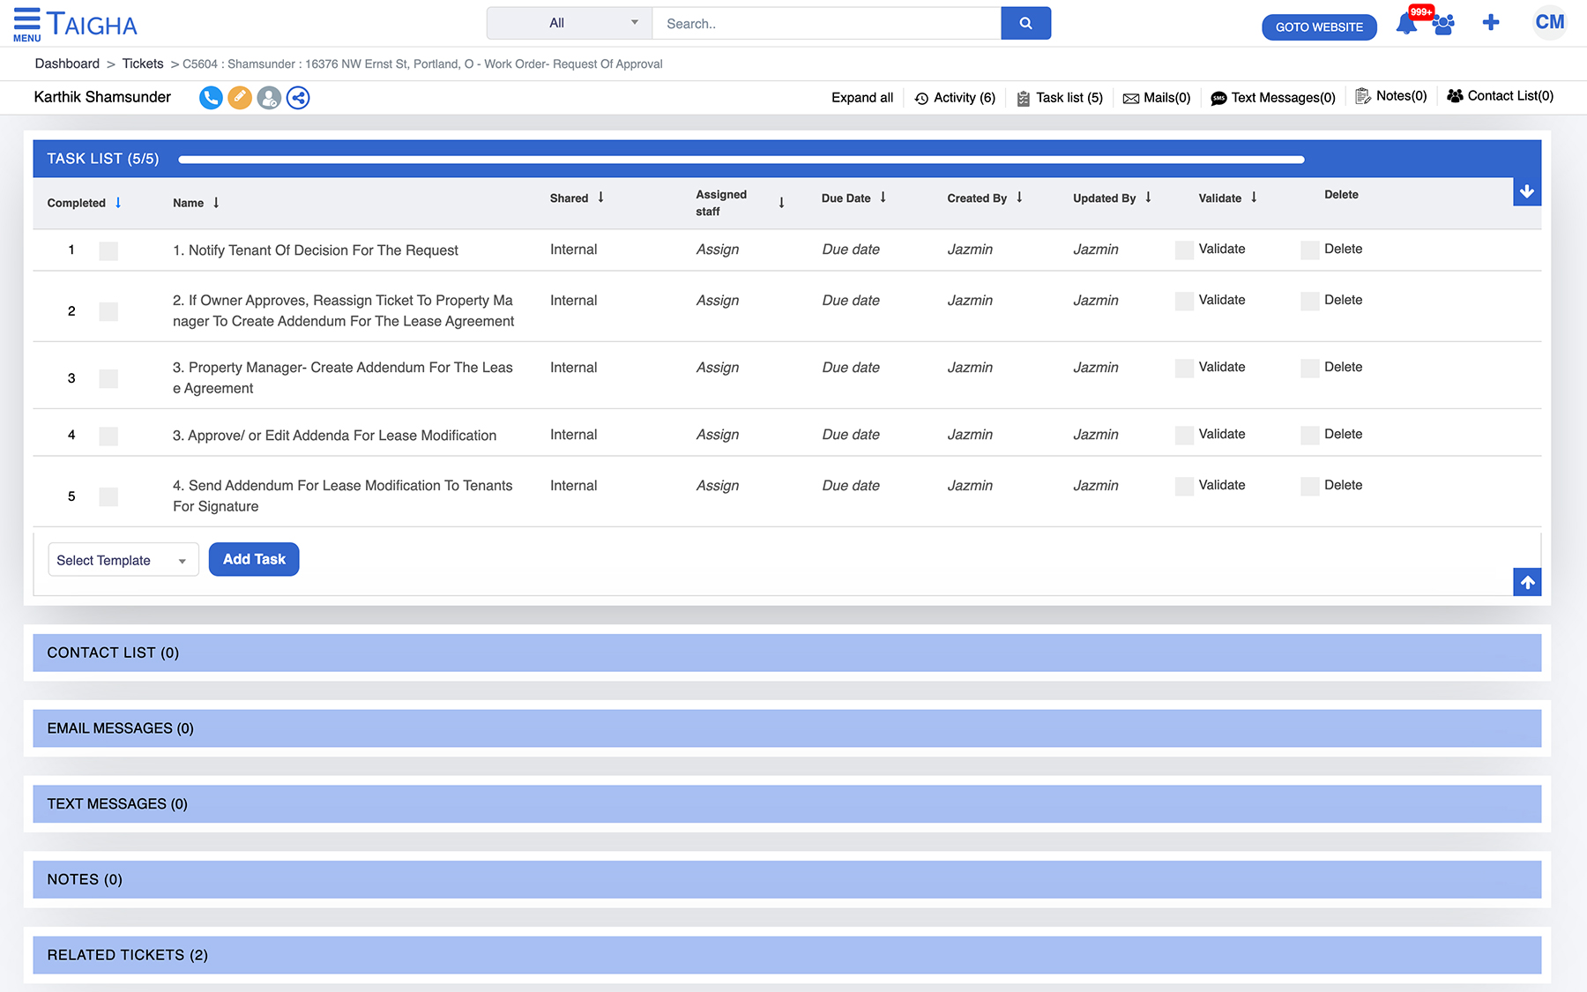Open notifications bell icon
Viewport: 1587px width, 992px height.
1407,24
